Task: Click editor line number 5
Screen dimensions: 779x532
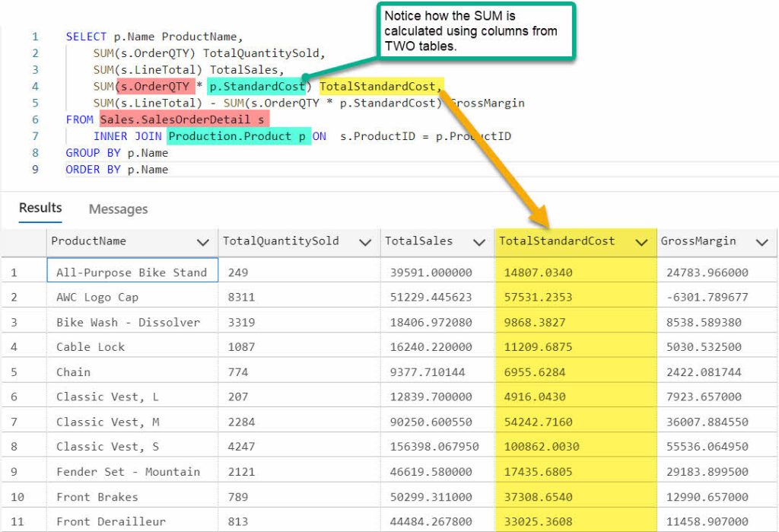Action: pyautogui.click(x=35, y=103)
